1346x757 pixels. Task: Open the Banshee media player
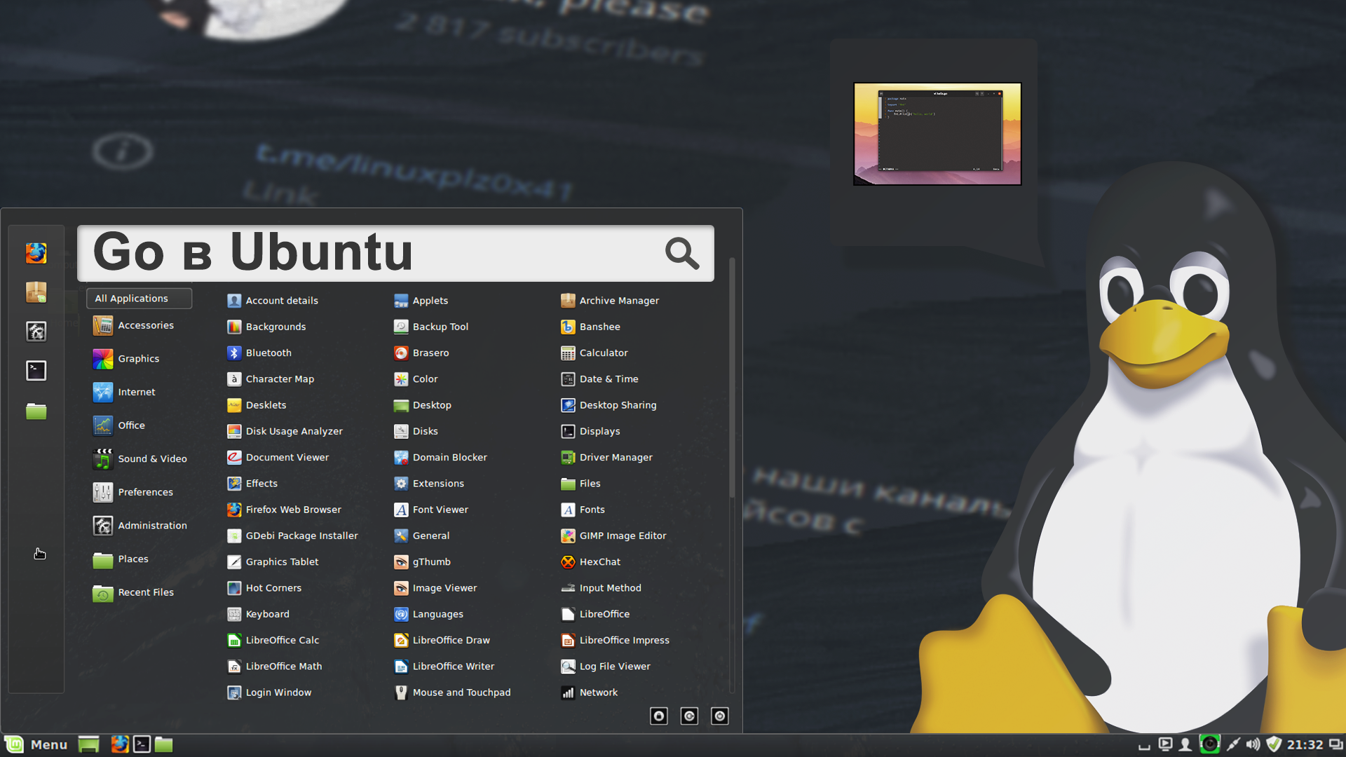[599, 327]
